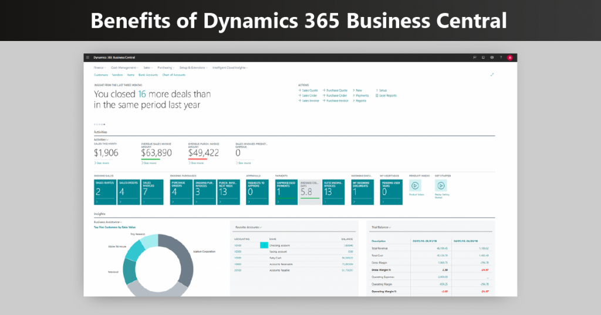This screenshot has height=315, width=601.
Task: Create a new Sales Invoice action
Action: tap(309, 101)
